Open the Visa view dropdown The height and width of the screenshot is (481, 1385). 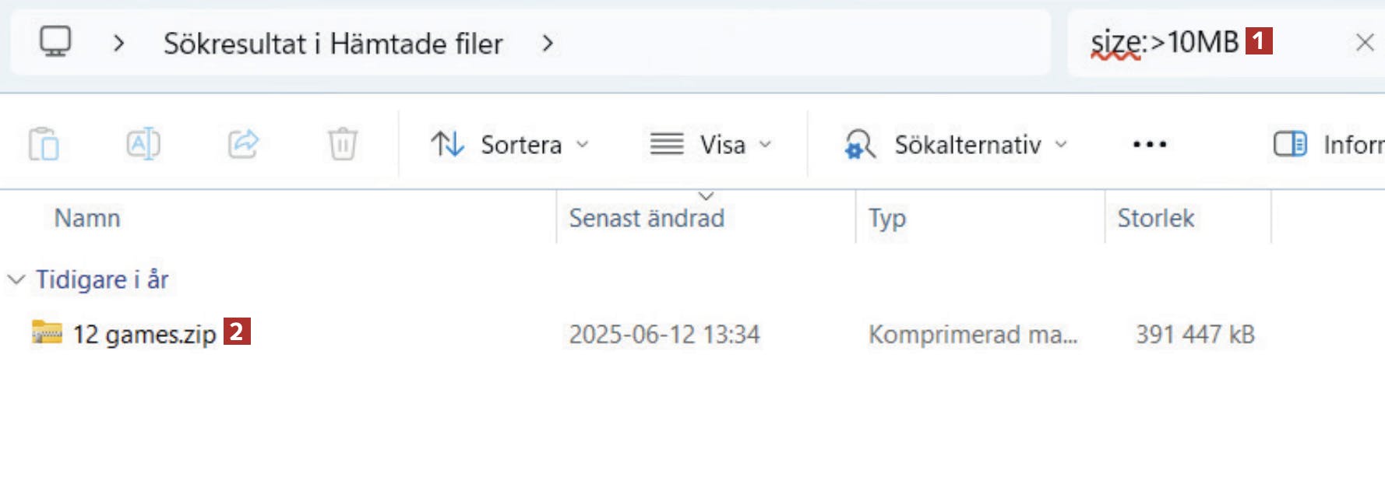(710, 145)
